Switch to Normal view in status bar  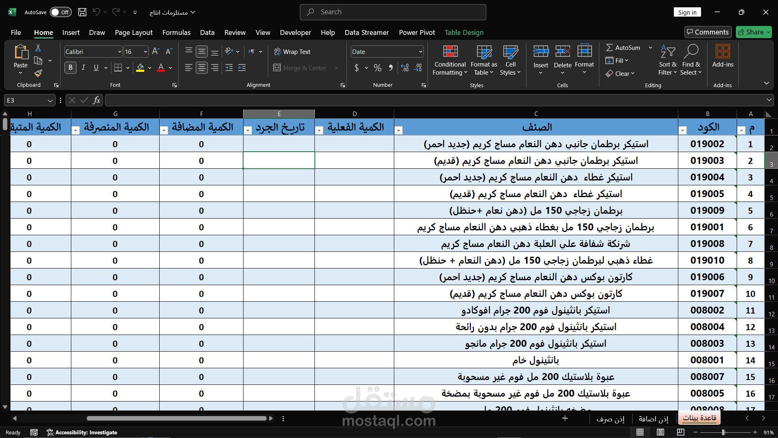point(640,432)
